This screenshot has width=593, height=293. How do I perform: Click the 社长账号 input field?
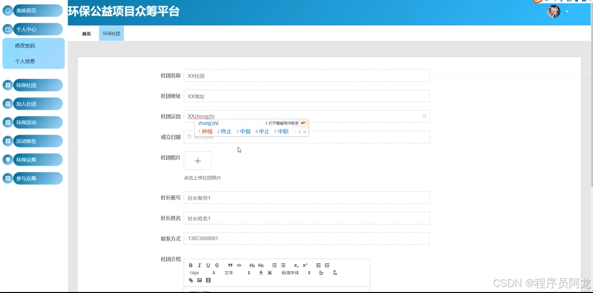coord(307,198)
